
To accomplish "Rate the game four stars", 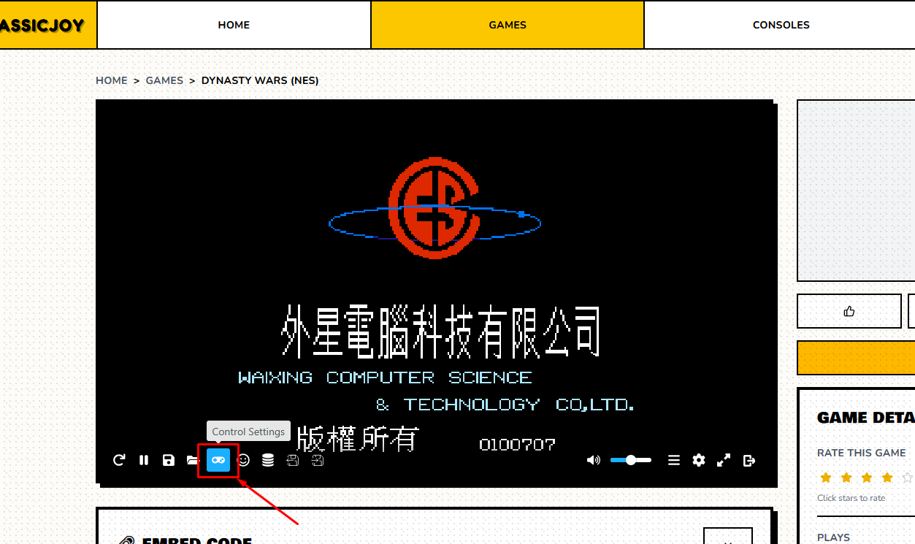I will click(x=887, y=478).
